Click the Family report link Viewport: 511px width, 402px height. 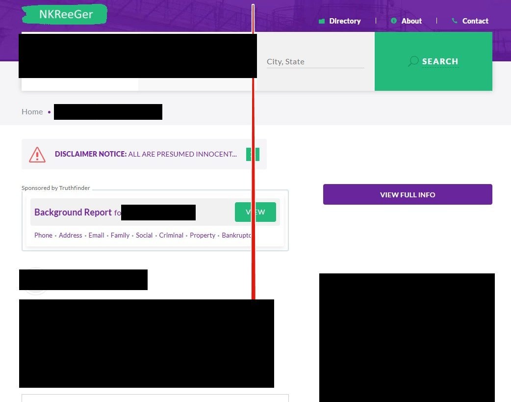(120, 235)
